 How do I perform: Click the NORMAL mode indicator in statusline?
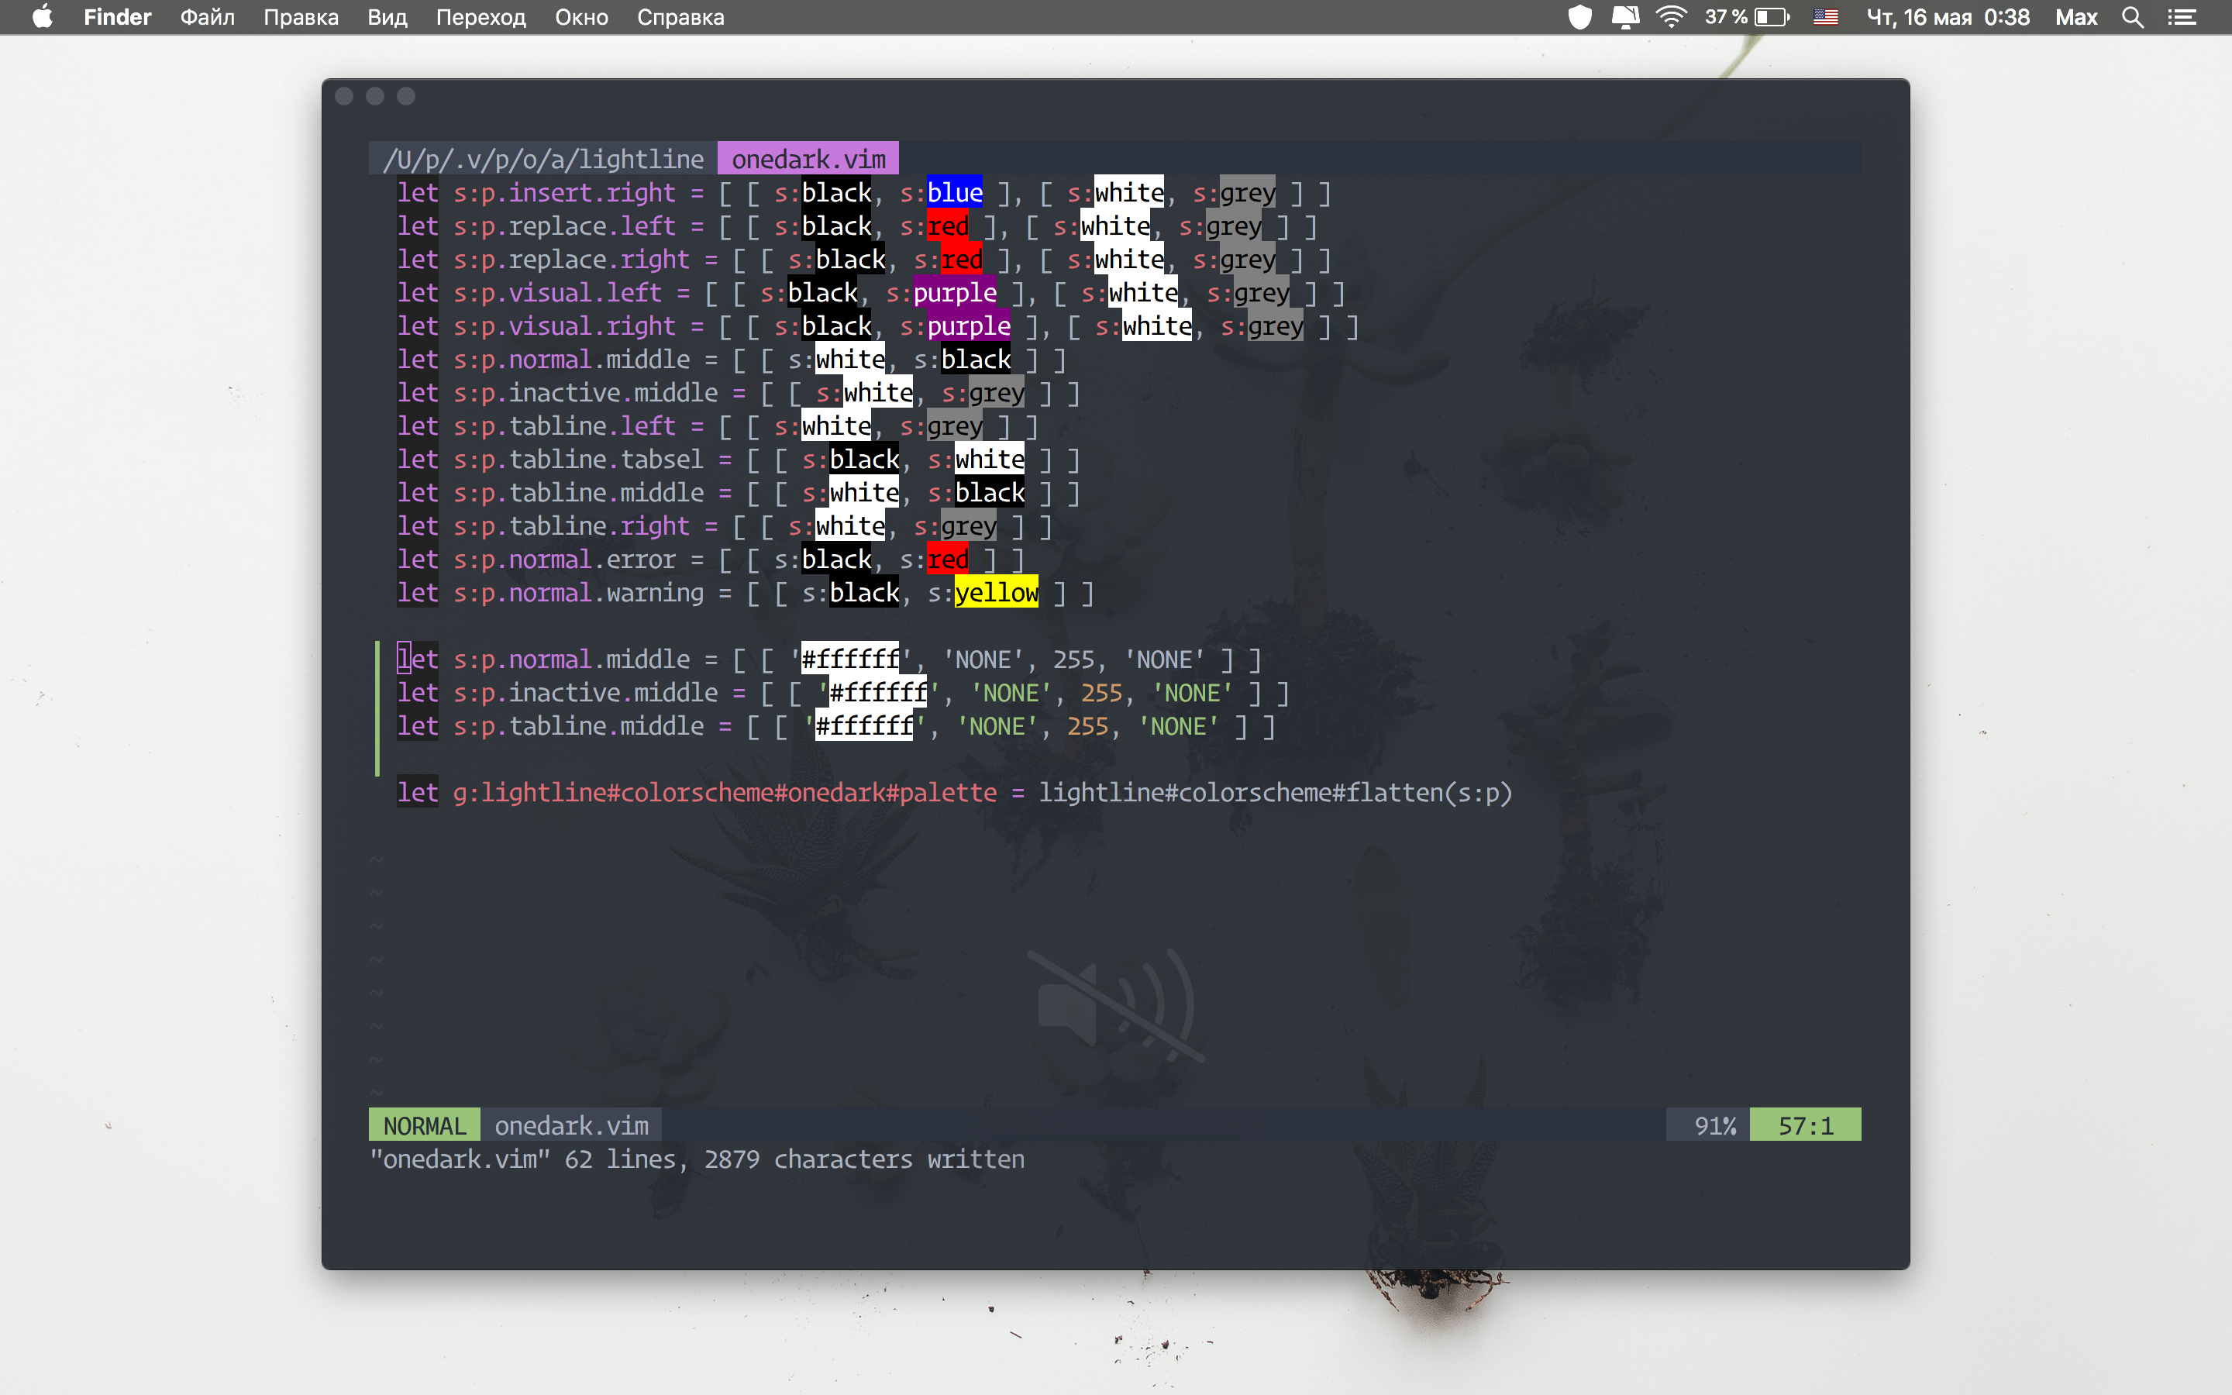pyautogui.click(x=424, y=1125)
